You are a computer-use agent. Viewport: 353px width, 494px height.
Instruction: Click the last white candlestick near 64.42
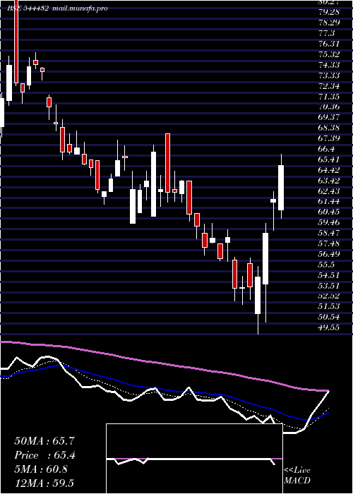(281, 188)
